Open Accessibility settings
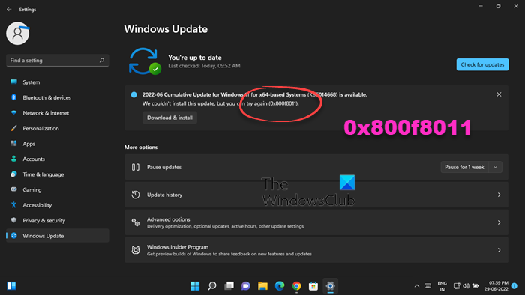The image size is (525, 295). pyautogui.click(x=58, y=205)
